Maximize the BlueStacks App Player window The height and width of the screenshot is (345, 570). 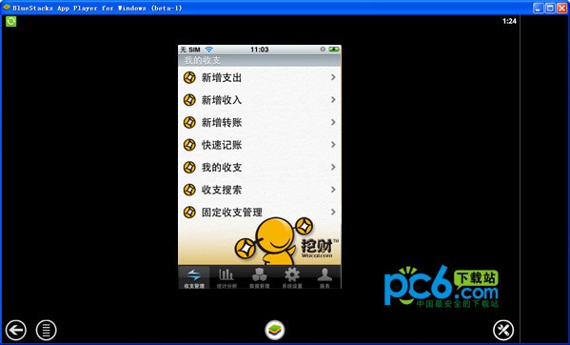(x=550, y=8)
